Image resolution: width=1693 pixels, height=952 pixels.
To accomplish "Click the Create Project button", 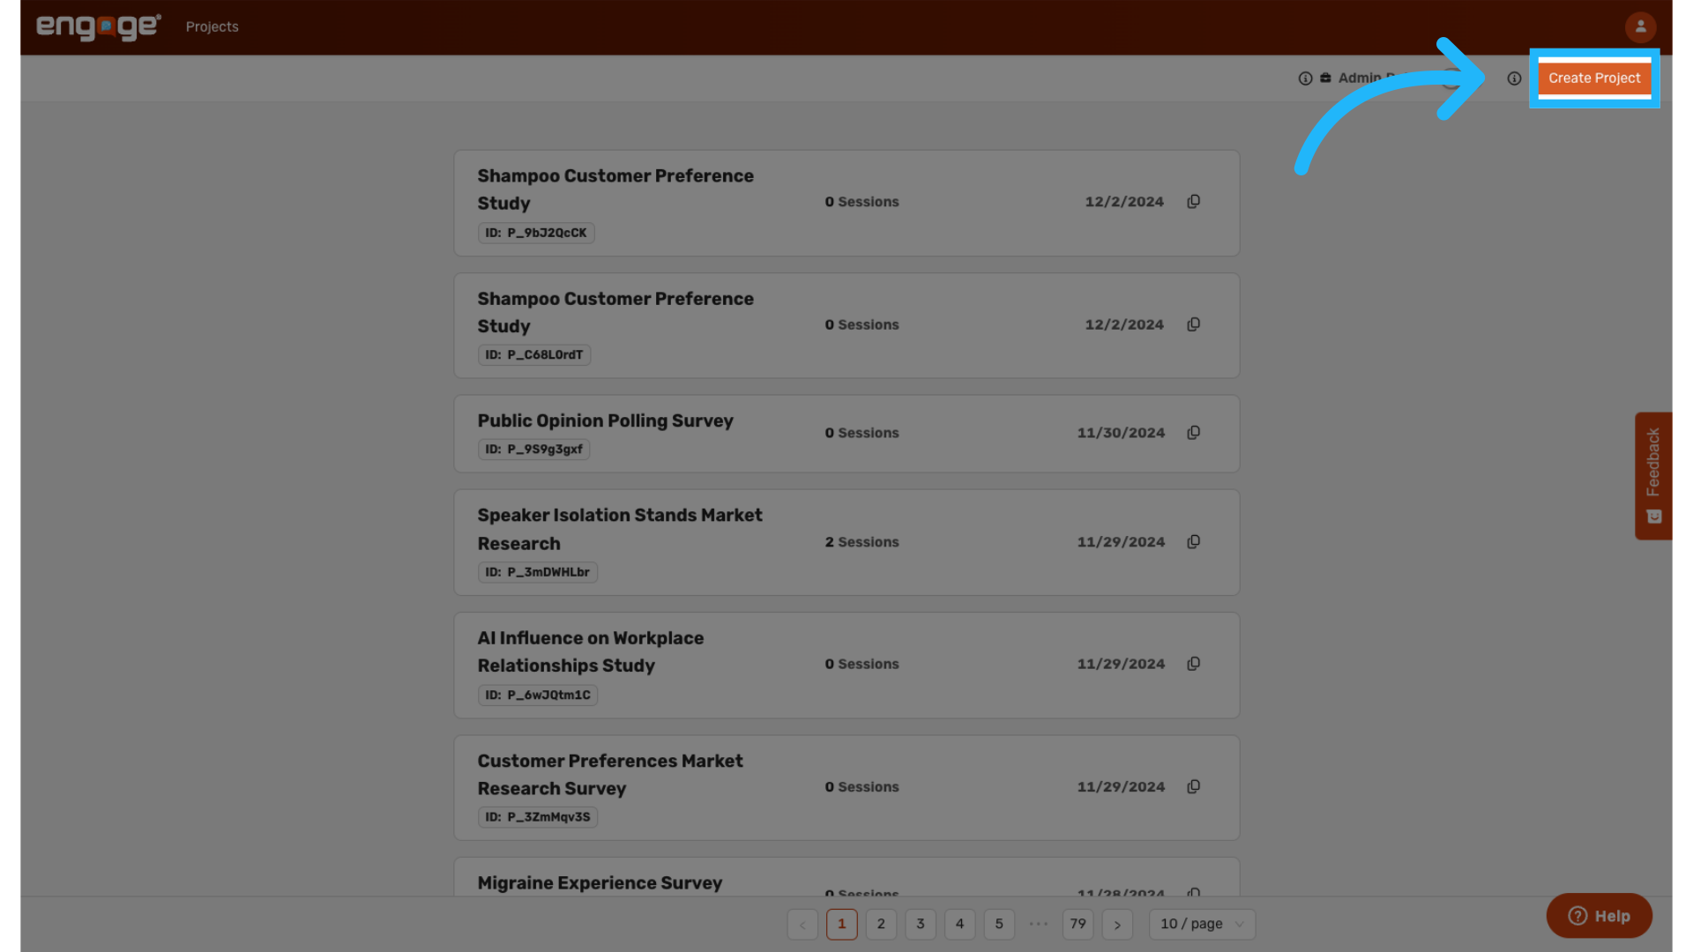I will point(1594,78).
